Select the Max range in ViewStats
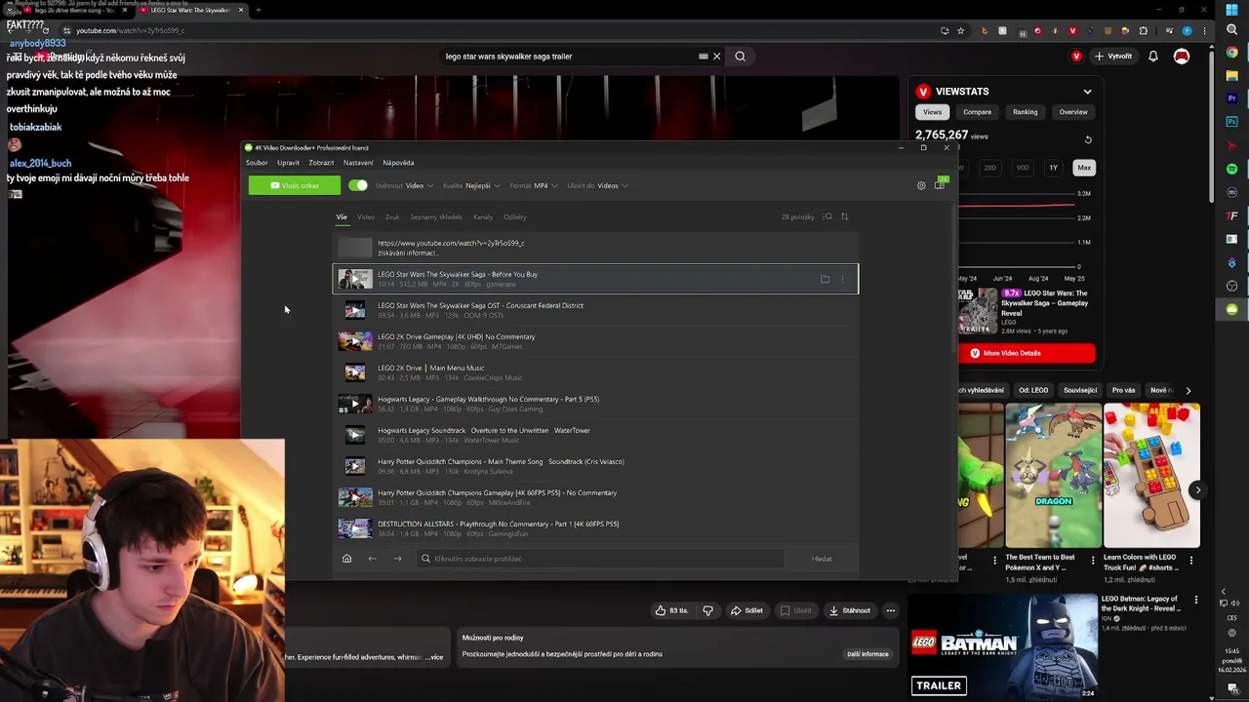This screenshot has width=1249, height=702. pyautogui.click(x=1084, y=168)
